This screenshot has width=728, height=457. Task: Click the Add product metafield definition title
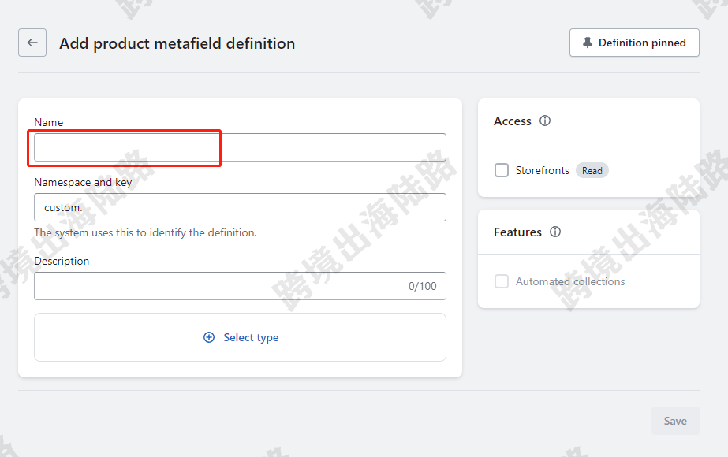click(x=177, y=43)
